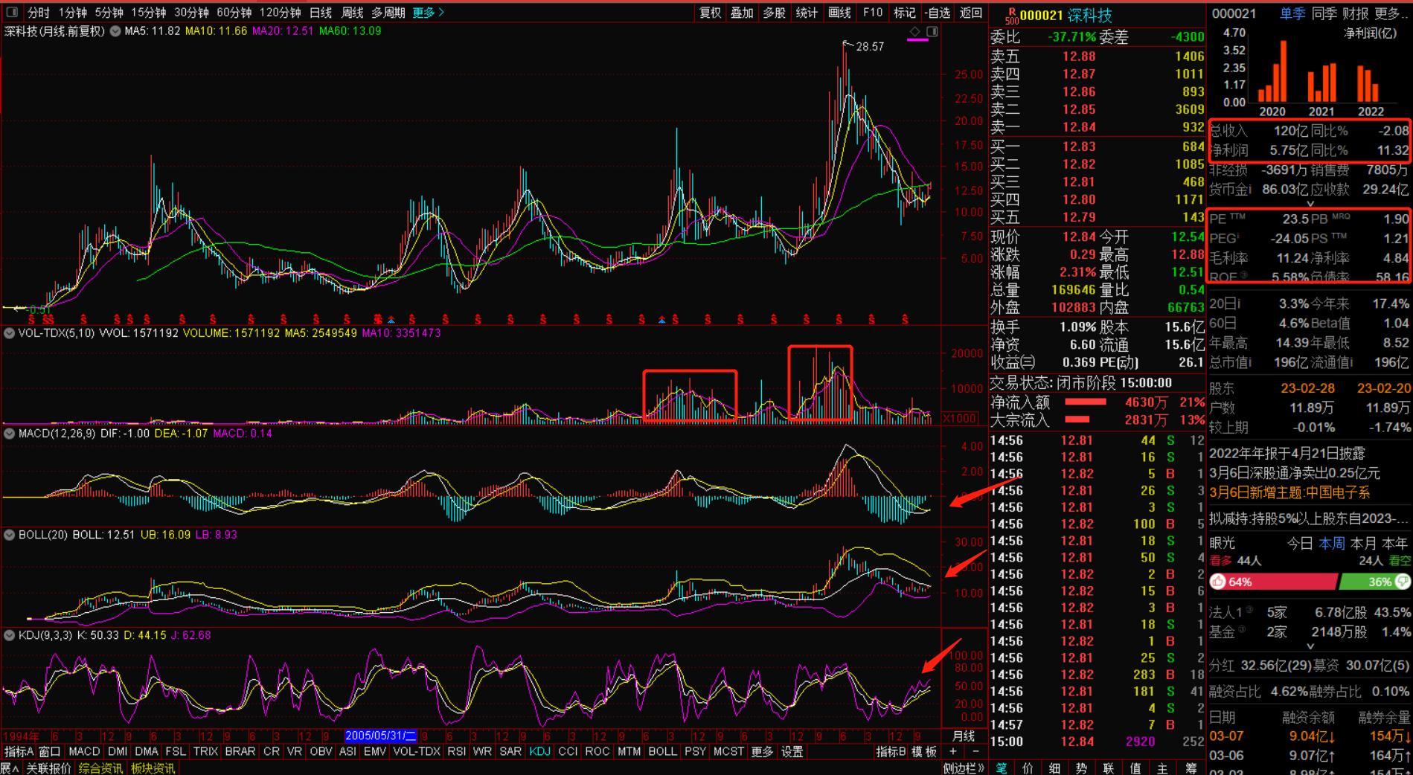This screenshot has height=775, width=1413.
Task: Expand the chevron below 基金 row
Action: coord(1310,646)
